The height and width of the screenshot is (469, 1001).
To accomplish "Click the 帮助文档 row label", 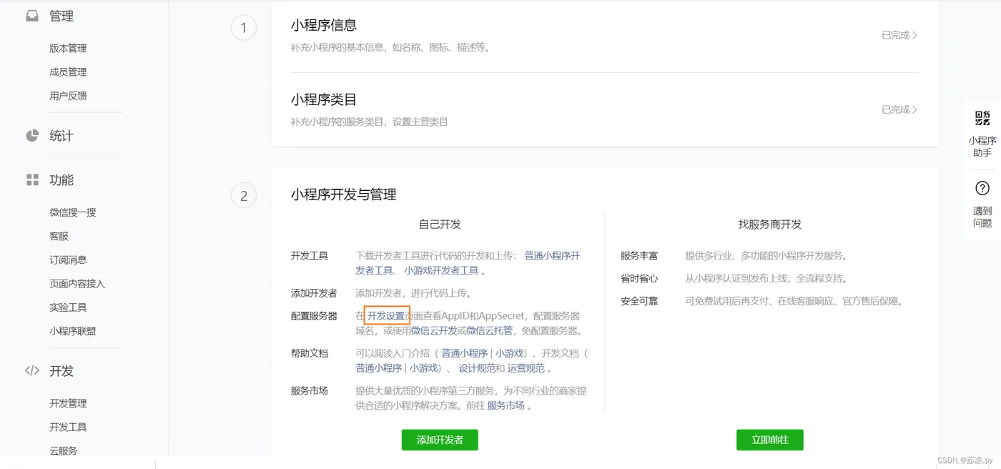I will point(310,353).
